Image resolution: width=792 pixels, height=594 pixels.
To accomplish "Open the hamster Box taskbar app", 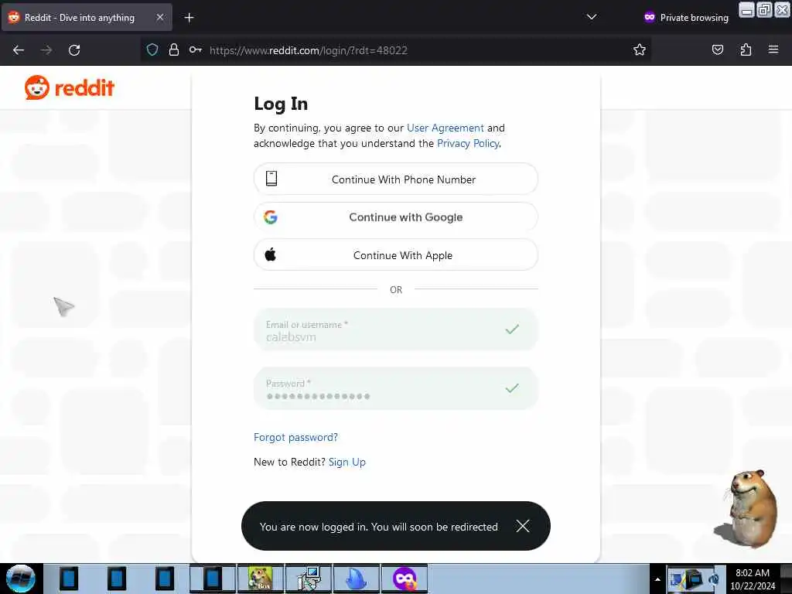I will 261,579.
